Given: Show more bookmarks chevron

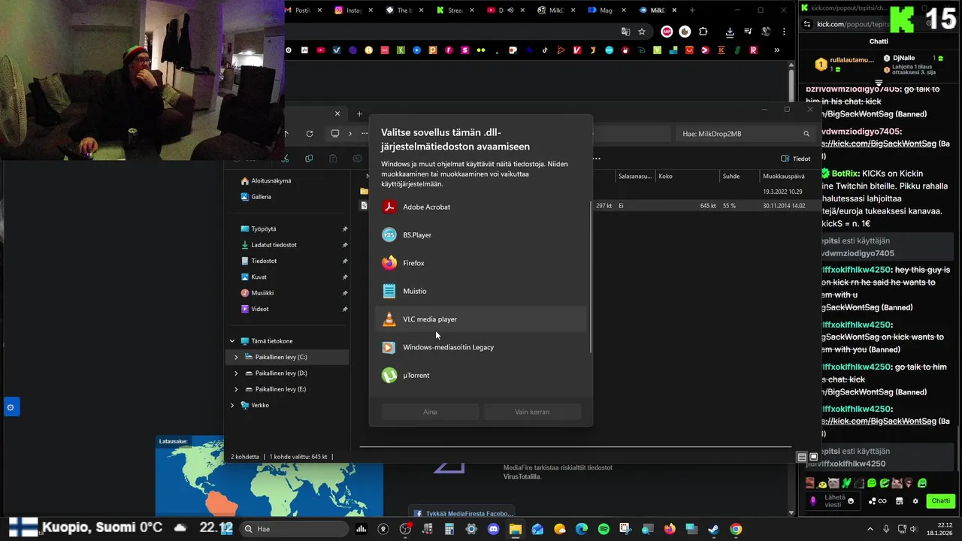Looking at the screenshot, I should [776, 50].
